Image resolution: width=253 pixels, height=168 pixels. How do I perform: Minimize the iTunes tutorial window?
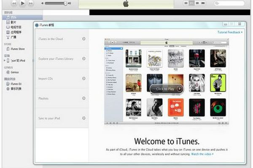[226, 24]
